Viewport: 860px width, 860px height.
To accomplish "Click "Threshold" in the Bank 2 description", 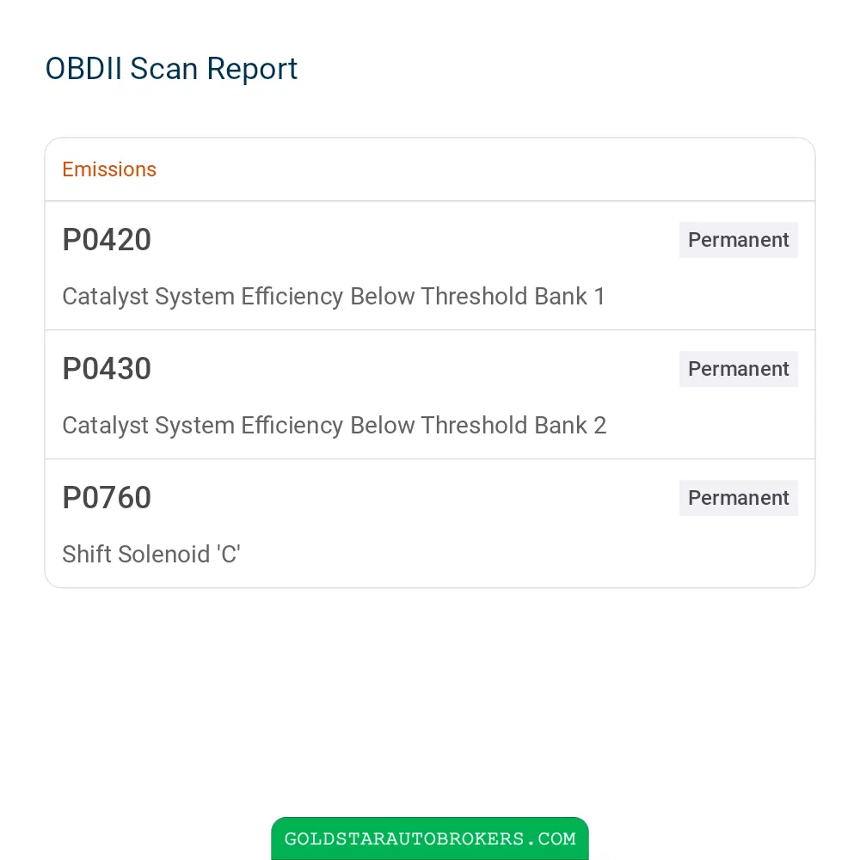I will (474, 425).
